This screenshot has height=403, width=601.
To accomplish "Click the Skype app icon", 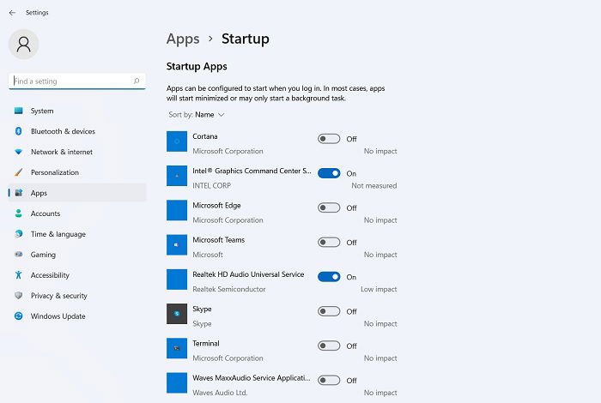I will 177,314.
